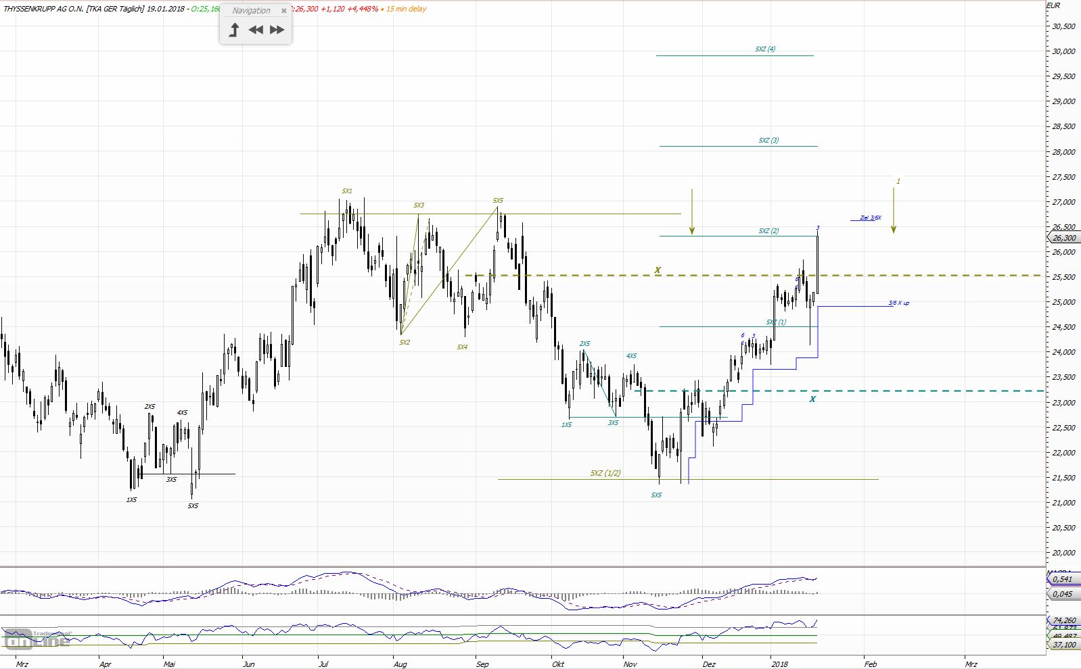Viewport: 1081px width, 669px height.
Task: Click the '15 min delay' notice
Action: pyautogui.click(x=407, y=9)
